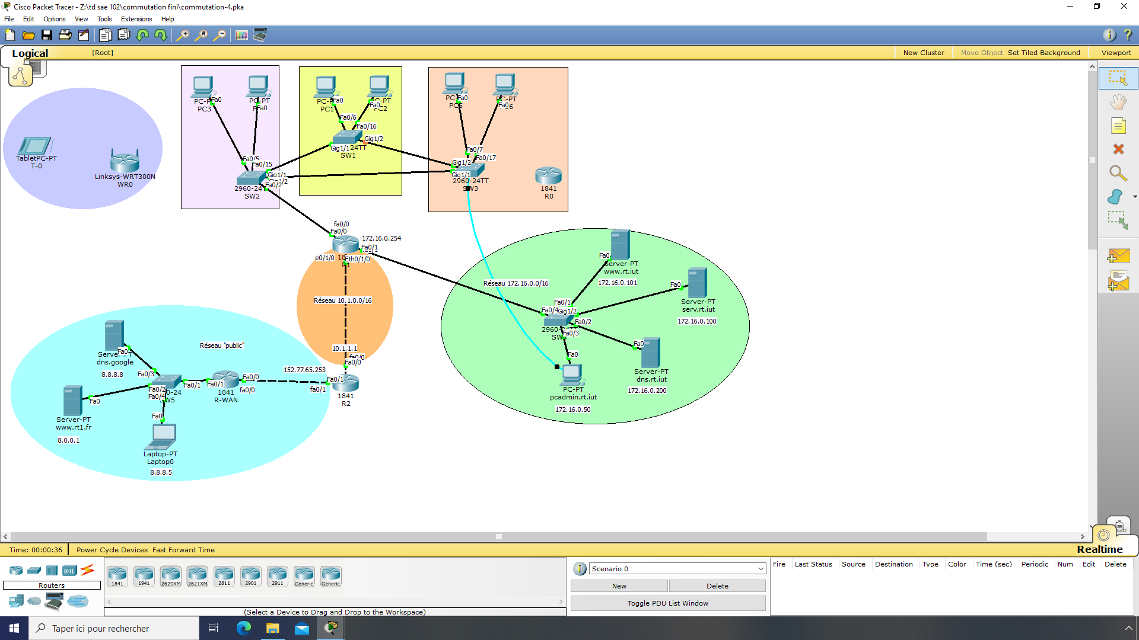Open the color palette dialog from the toolbar
Viewport: 1139px width, 640px height.
point(241,35)
